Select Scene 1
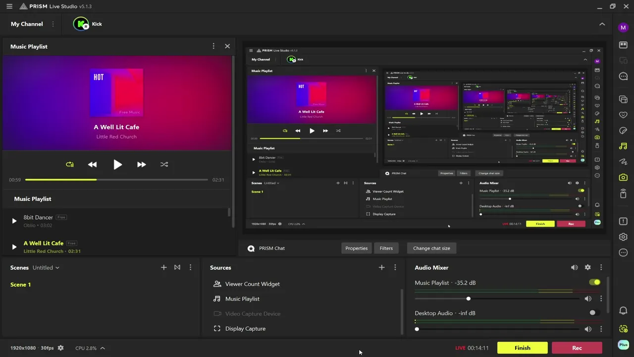634x357 pixels. click(21, 285)
